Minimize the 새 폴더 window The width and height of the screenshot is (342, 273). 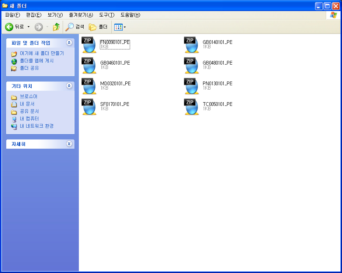(319, 6)
